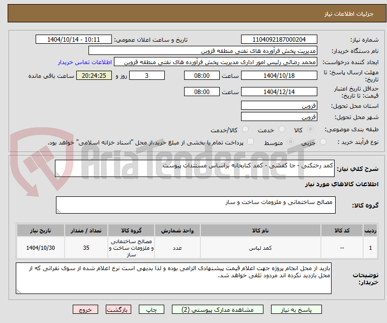This screenshot has width=387, height=323.
Task: Click the نام دستگاه خریدار field
Action: pos(202,51)
